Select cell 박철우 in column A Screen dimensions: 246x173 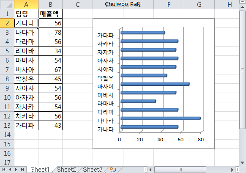click(x=26, y=79)
